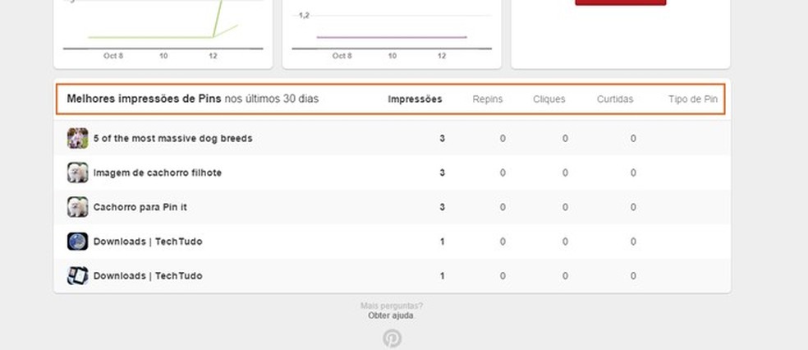Click repins value for '5 of the most massive dog breeds'

pos(503,138)
